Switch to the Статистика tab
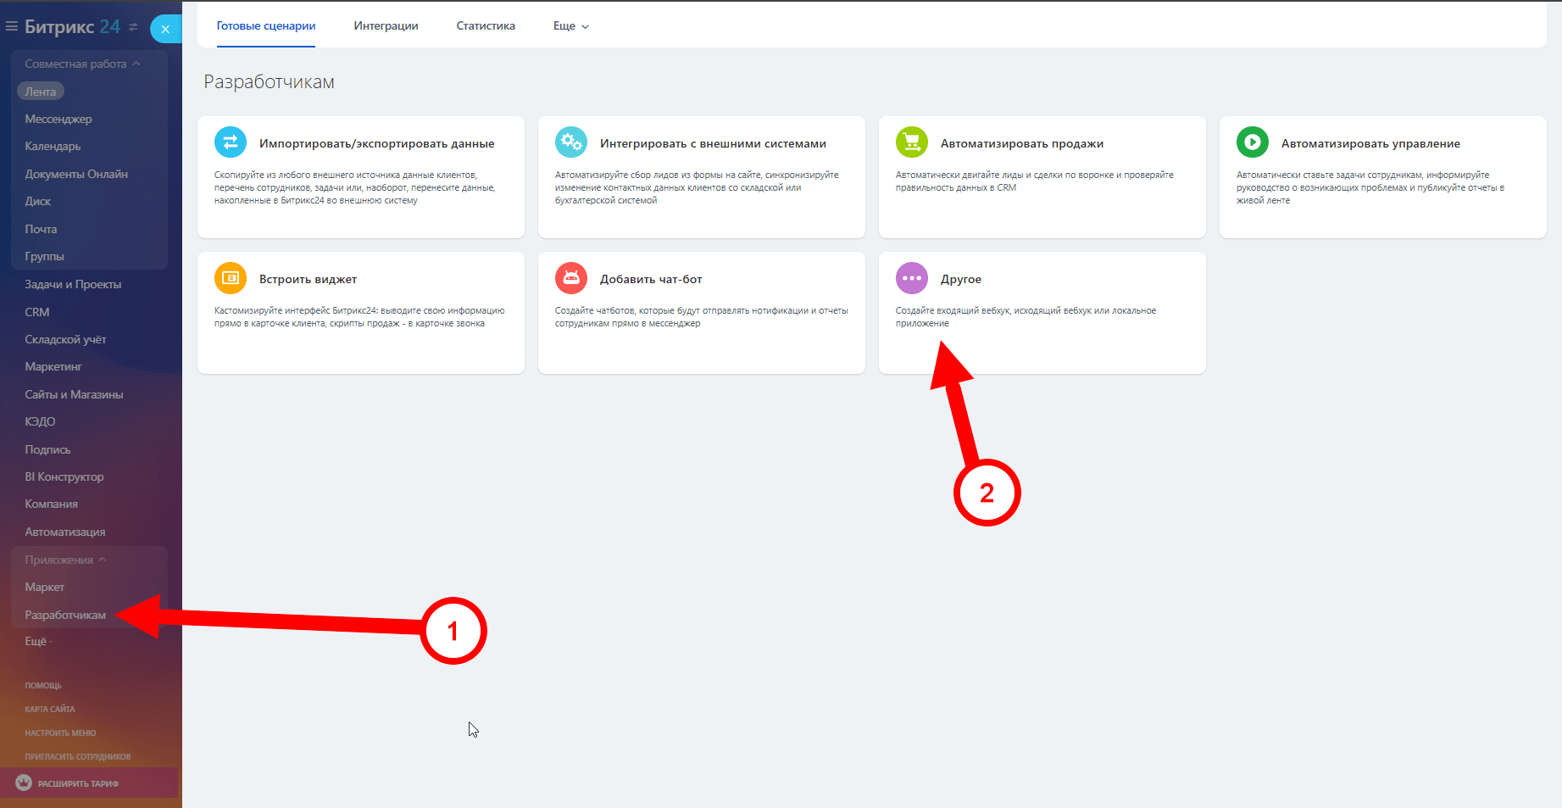This screenshot has width=1562, height=808. 486,26
